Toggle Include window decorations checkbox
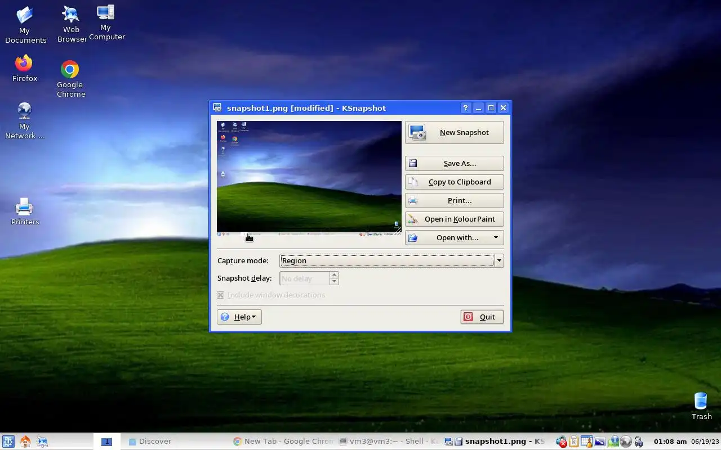Viewport: 721px width, 450px height. [x=221, y=295]
